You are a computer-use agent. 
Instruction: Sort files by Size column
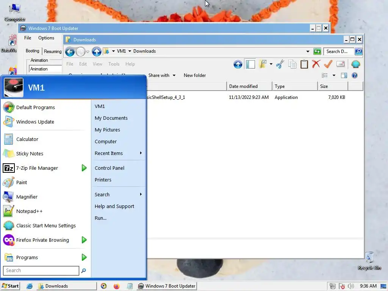point(333,86)
